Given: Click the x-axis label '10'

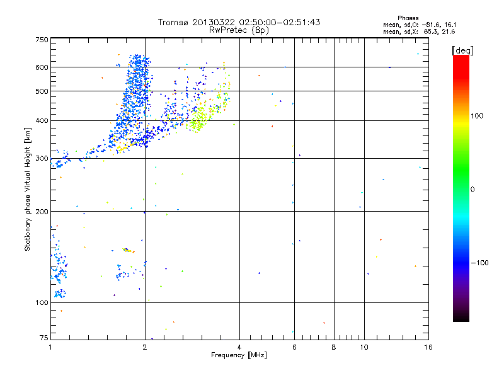Looking at the screenshot, I should (x=364, y=347).
